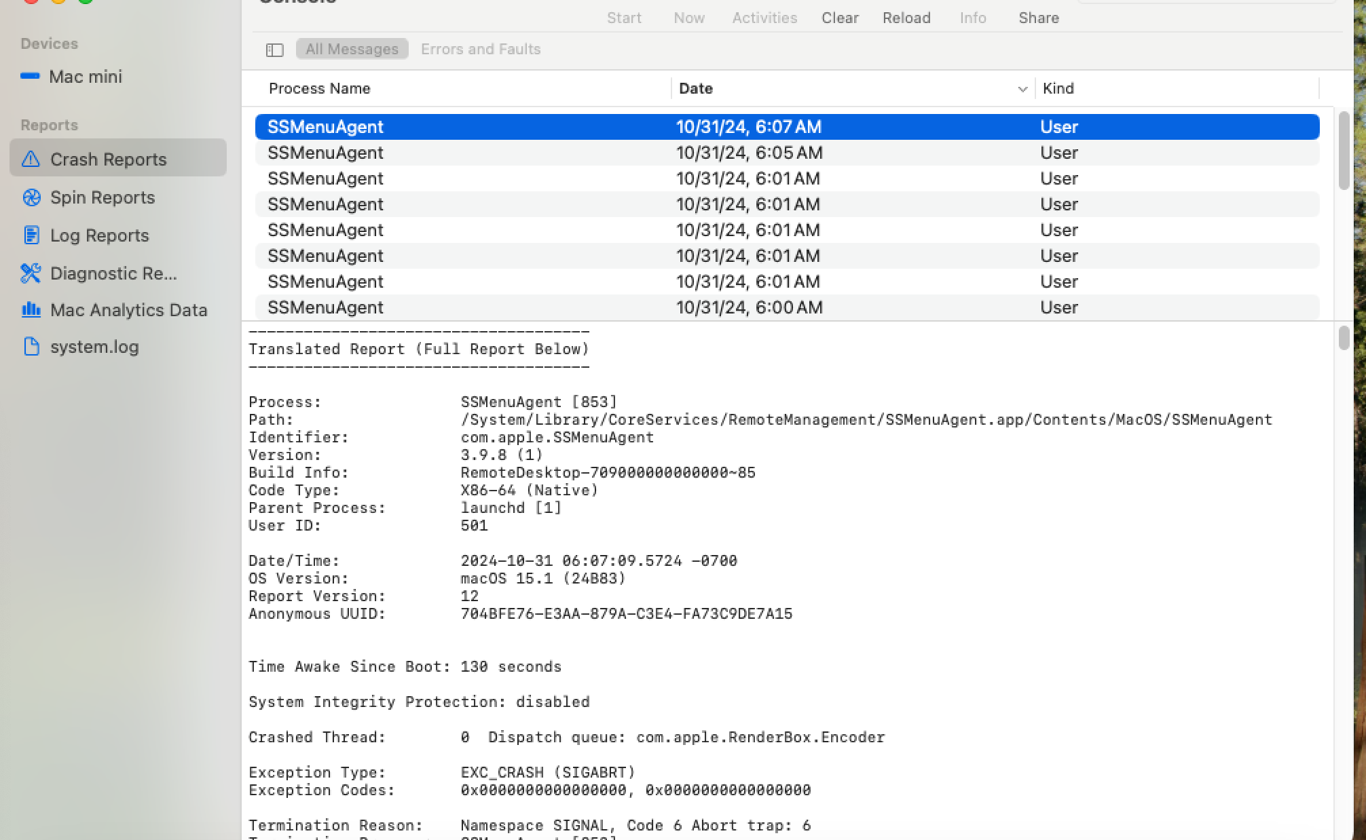
Task: Select SSMenuAgent report from 6:00 AM
Action: coord(787,307)
